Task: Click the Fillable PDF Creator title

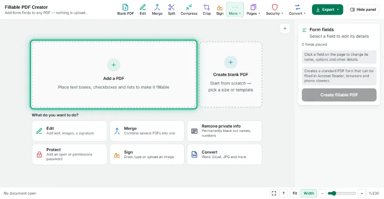Action: [x=26, y=7]
